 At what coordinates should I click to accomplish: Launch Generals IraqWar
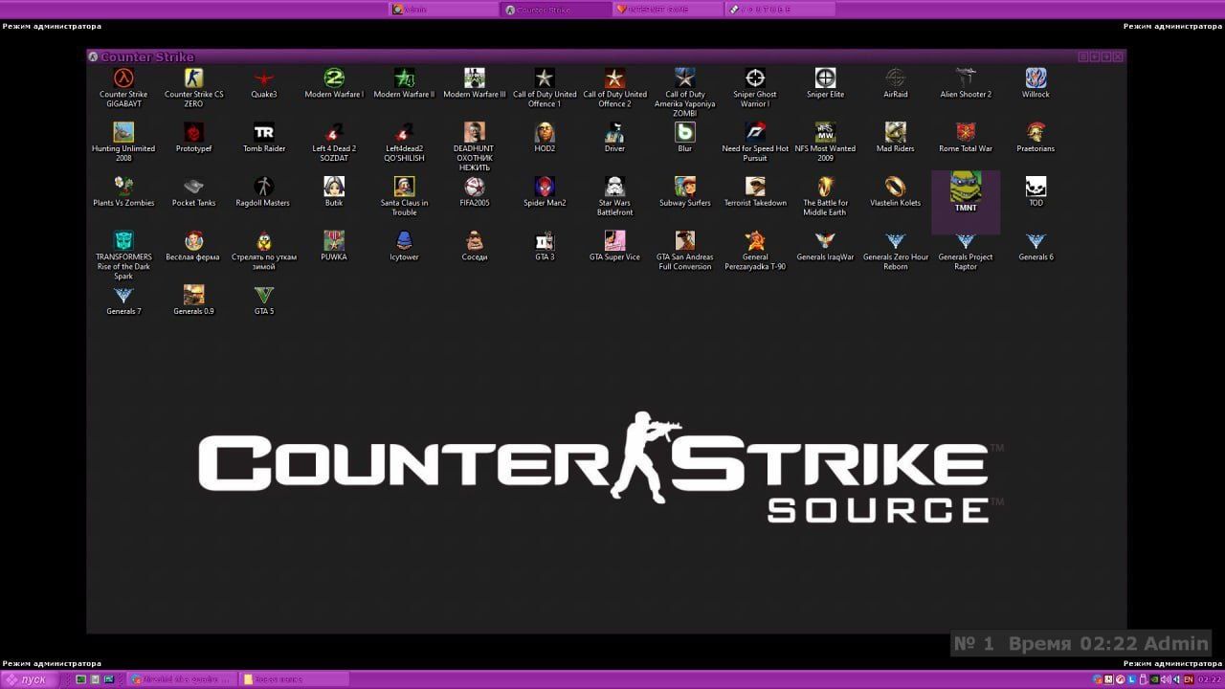point(825,240)
